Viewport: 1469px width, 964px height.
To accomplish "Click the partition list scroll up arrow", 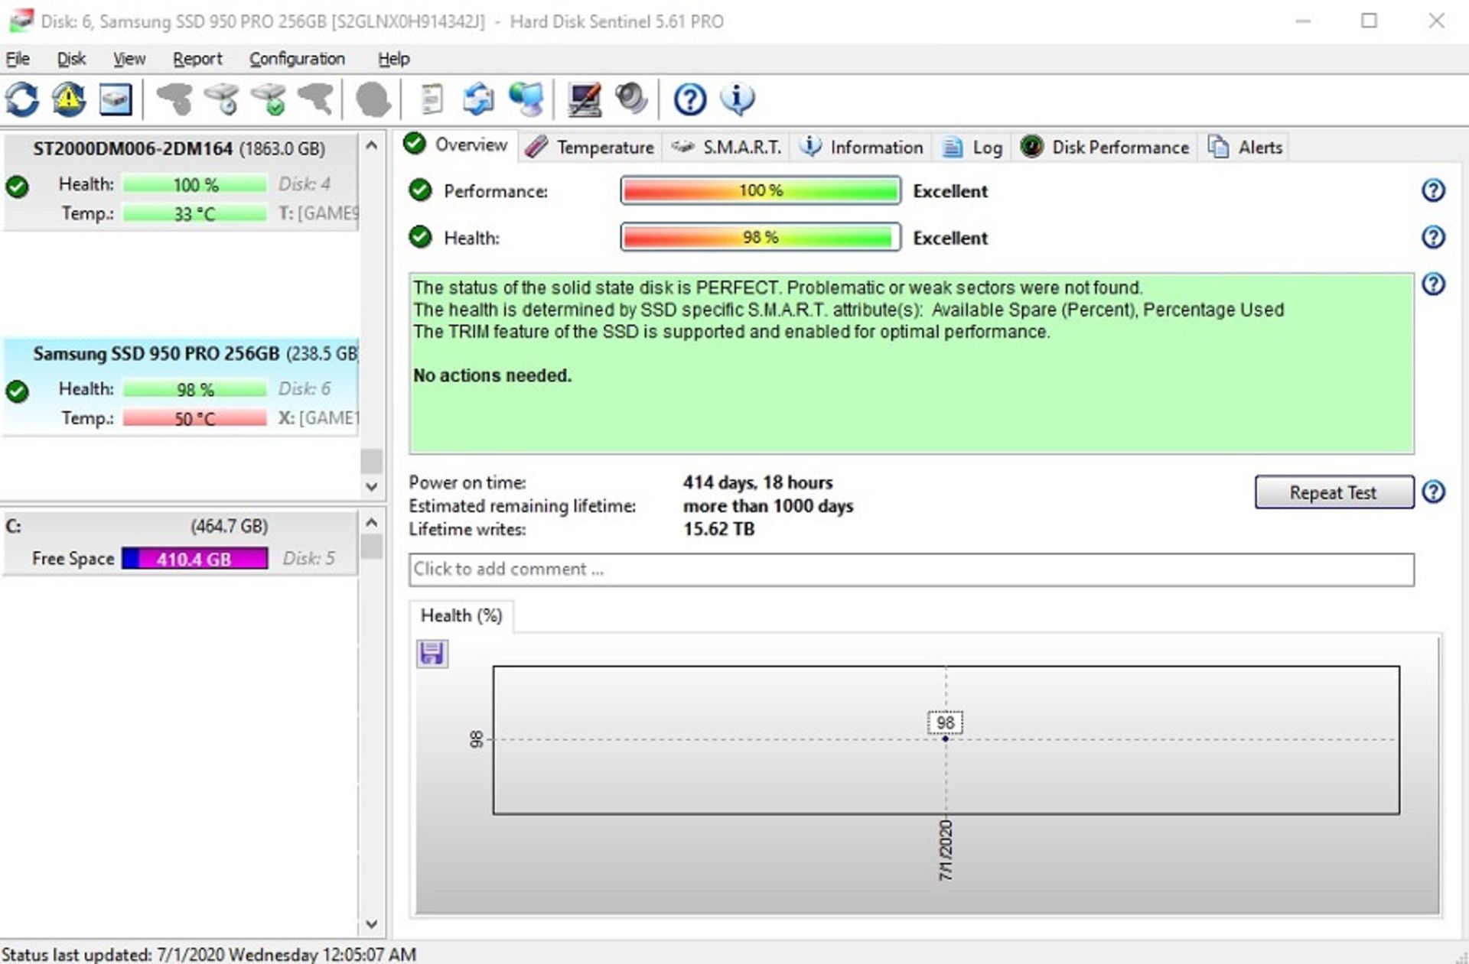I will point(372,523).
